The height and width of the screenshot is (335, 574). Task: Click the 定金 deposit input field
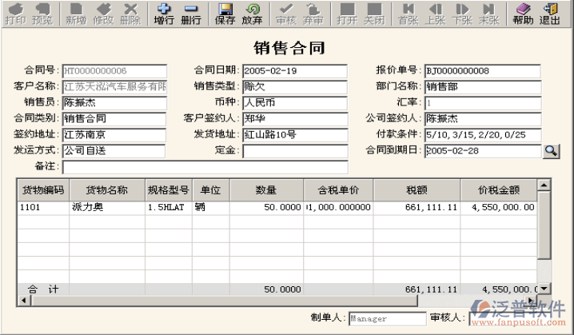(x=295, y=151)
